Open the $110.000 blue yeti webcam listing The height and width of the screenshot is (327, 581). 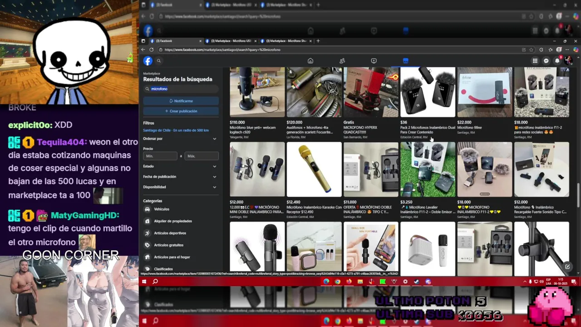point(257,103)
